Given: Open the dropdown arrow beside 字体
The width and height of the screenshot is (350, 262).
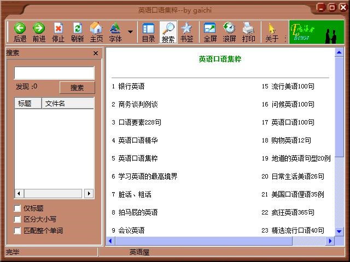Looking at the screenshot, I should tap(130, 32).
